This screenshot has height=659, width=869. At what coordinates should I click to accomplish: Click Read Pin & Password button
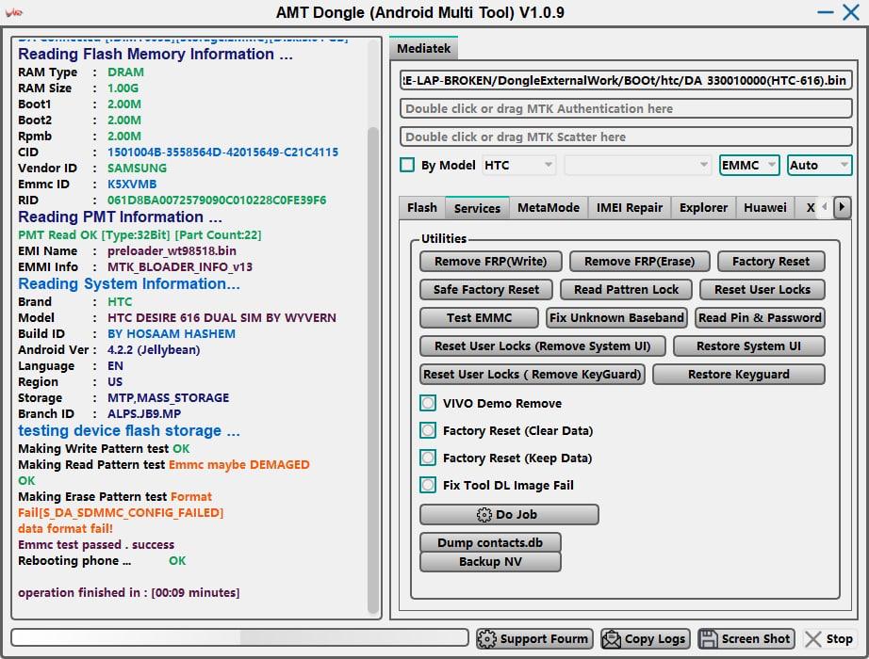tap(760, 318)
